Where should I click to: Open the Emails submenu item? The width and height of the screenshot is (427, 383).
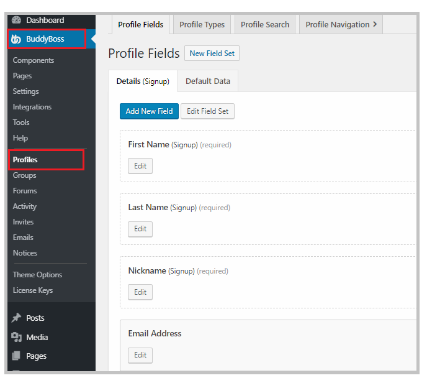click(x=23, y=238)
